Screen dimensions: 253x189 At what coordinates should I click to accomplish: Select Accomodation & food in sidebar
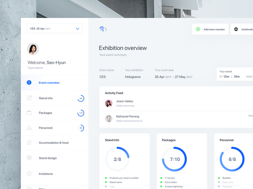tap(53, 143)
